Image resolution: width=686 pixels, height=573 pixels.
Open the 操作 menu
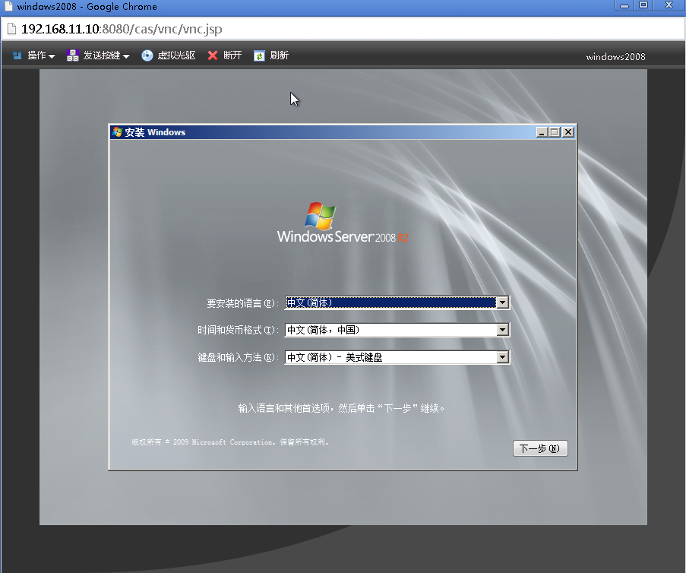[33, 55]
